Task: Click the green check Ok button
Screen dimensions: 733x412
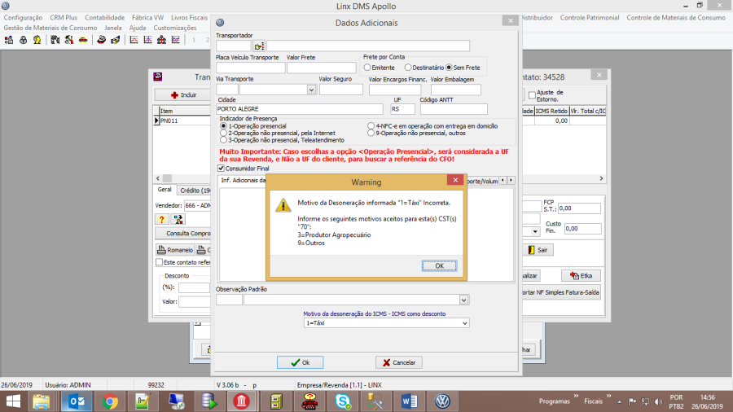Action: (x=300, y=362)
